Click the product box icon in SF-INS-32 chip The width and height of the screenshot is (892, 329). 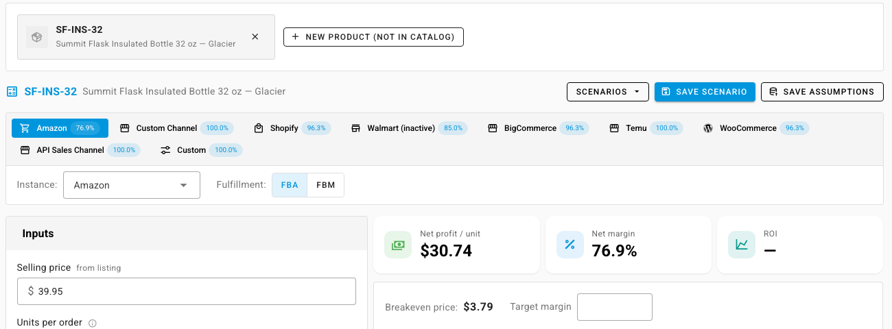[37, 37]
